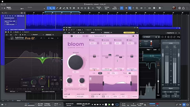Select the Arrow tool in toolbar

click(x=50, y=8)
